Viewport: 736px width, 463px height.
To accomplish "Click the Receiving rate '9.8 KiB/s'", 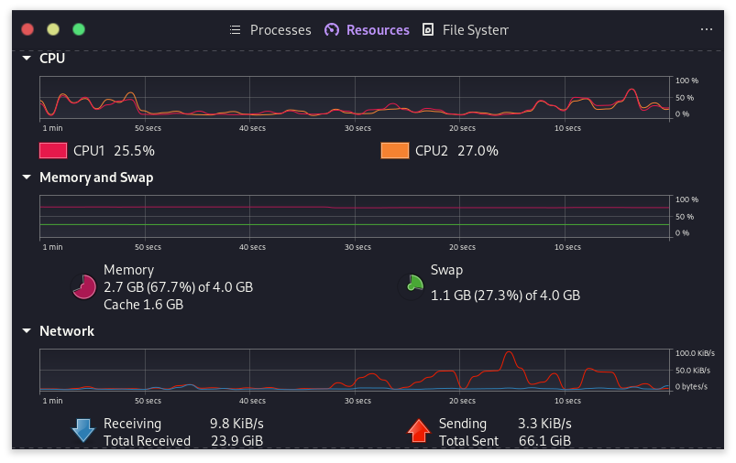I will coord(236,424).
